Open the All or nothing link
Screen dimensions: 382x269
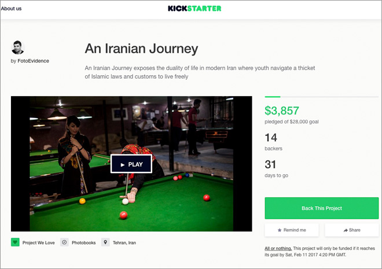click(278, 248)
